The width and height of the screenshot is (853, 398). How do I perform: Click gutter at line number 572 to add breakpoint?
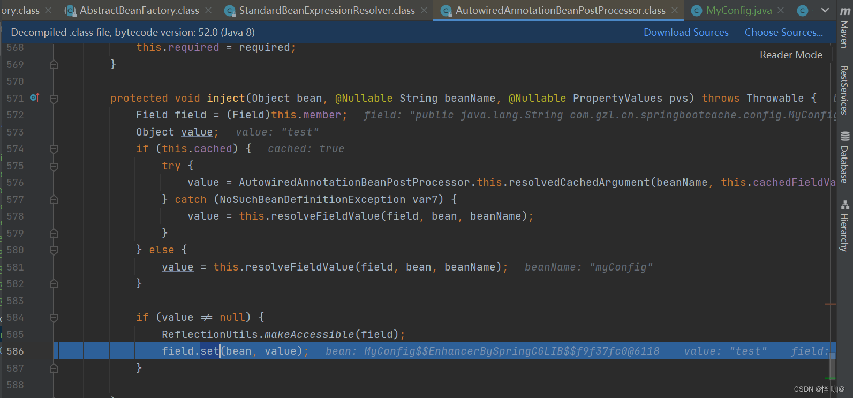coord(15,115)
